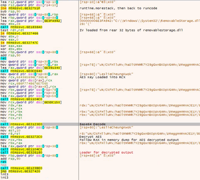Select the 'mov rbx,rdx' instruction
This screenshot has height=180, width=200.
coord(11,115)
